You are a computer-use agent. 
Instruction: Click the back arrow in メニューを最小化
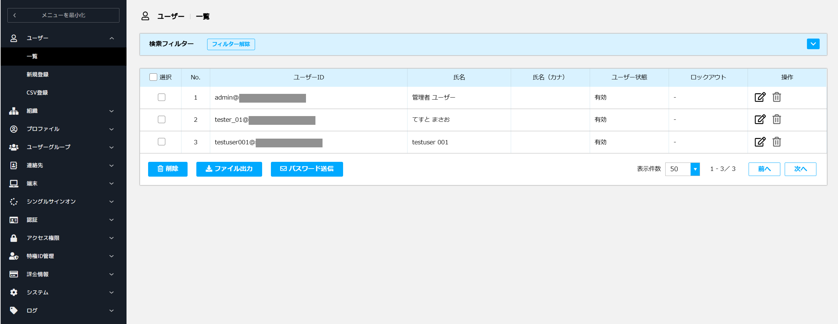pyautogui.click(x=15, y=15)
